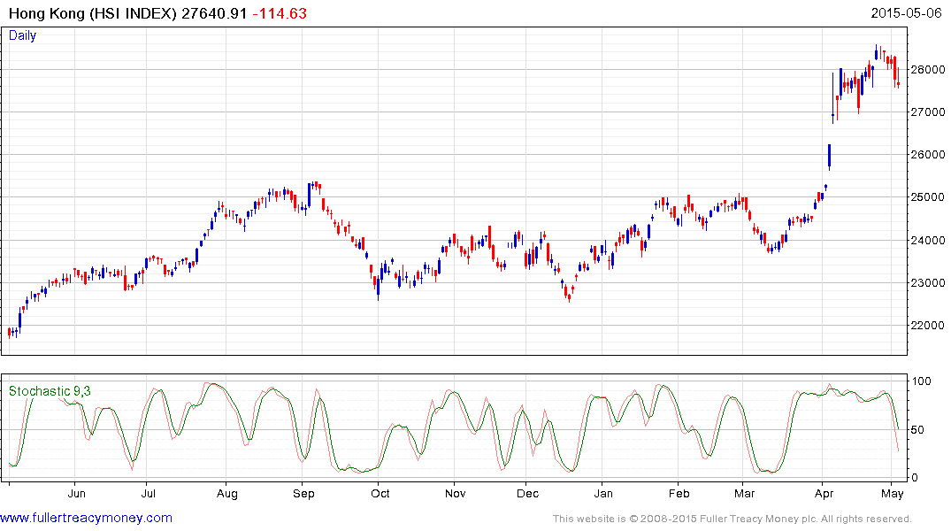
Task: Click the Jun month axis label
Action: coord(76,493)
